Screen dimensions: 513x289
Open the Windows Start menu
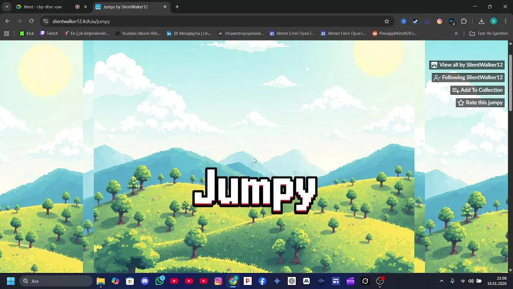11,281
